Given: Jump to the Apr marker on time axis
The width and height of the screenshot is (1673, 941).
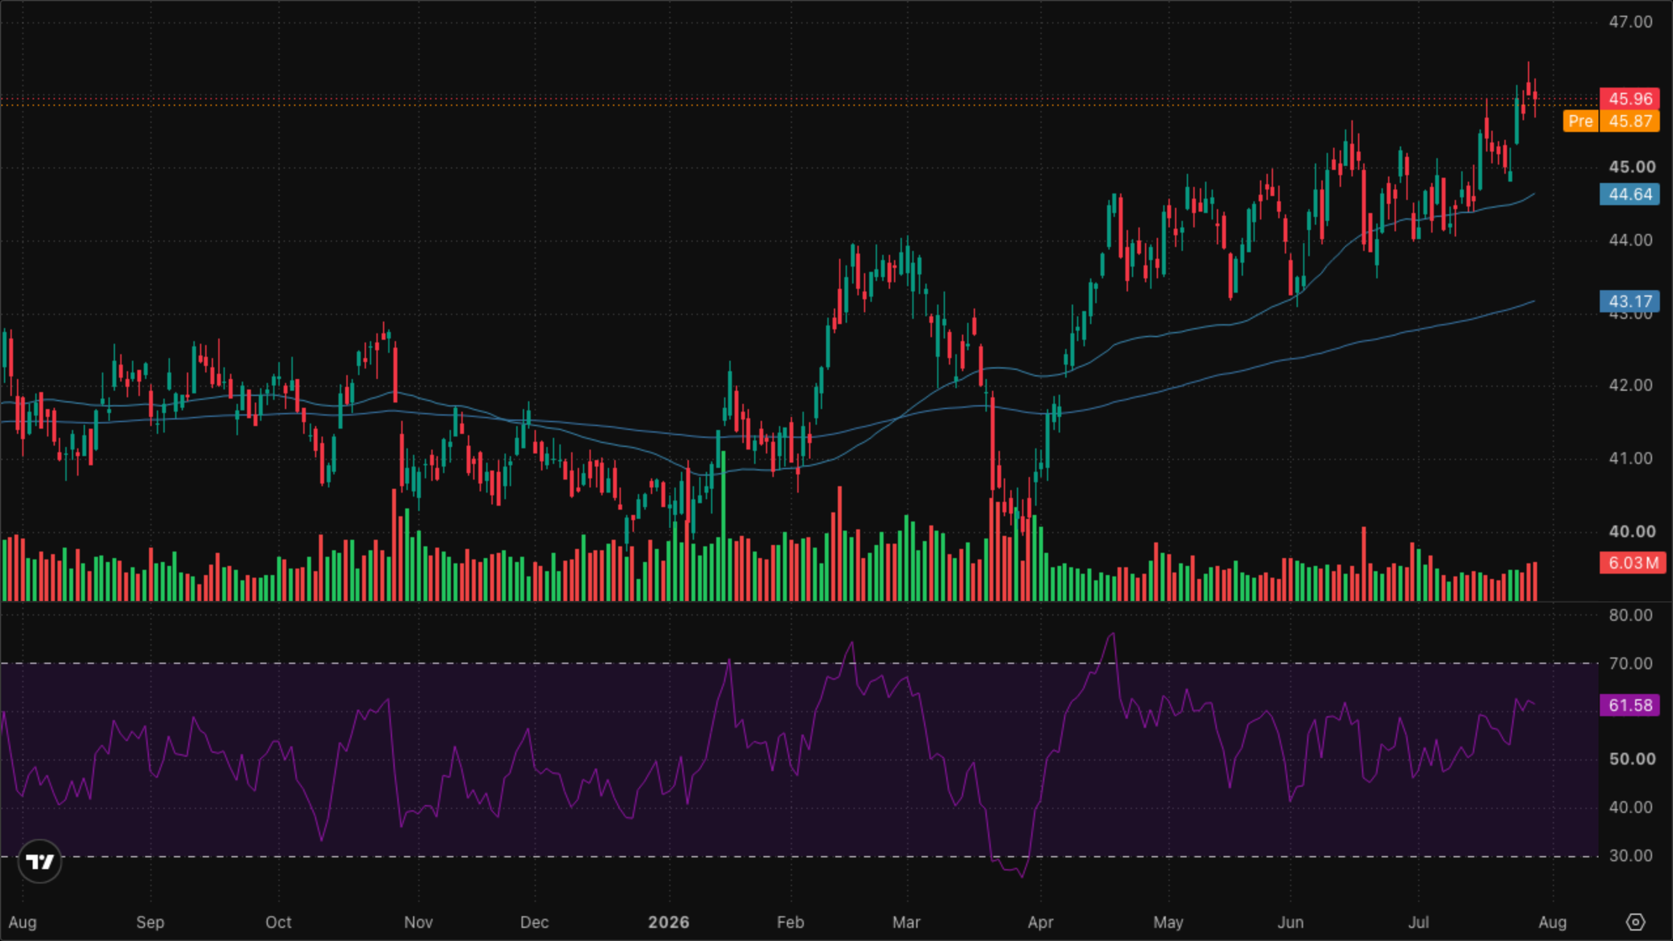Looking at the screenshot, I should (1040, 922).
